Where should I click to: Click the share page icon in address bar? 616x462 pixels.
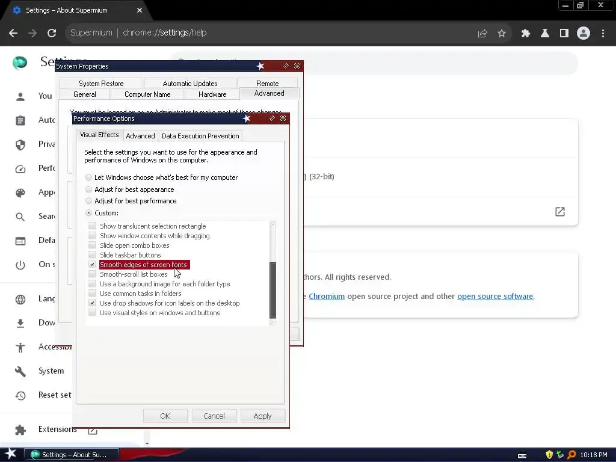pos(482,34)
